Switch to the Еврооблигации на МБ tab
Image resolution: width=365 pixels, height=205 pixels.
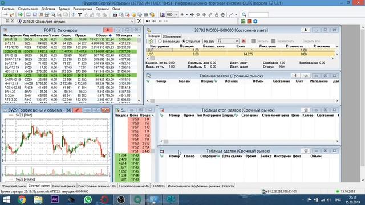pyautogui.click(x=133, y=186)
